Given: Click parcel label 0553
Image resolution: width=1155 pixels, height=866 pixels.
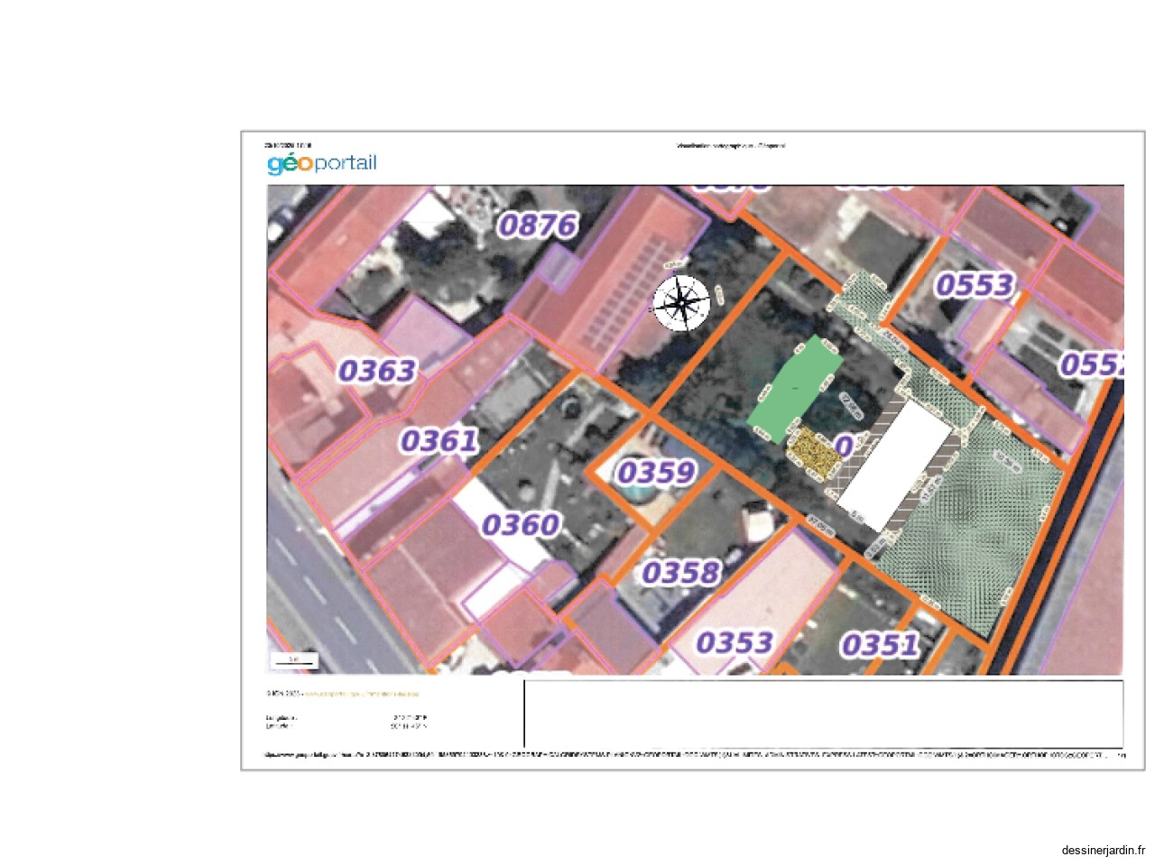Looking at the screenshot, I should 975,285.
